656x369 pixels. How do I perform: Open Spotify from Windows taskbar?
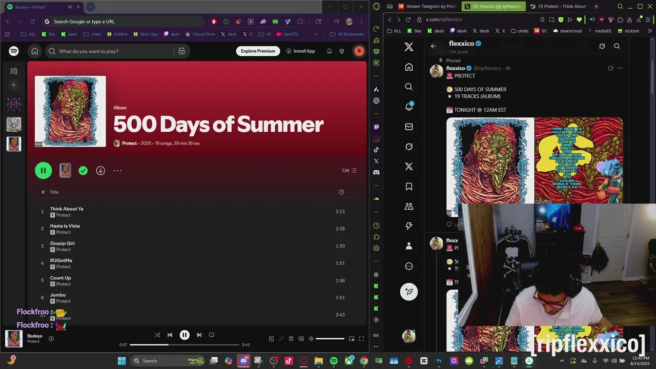click(334, 361)
